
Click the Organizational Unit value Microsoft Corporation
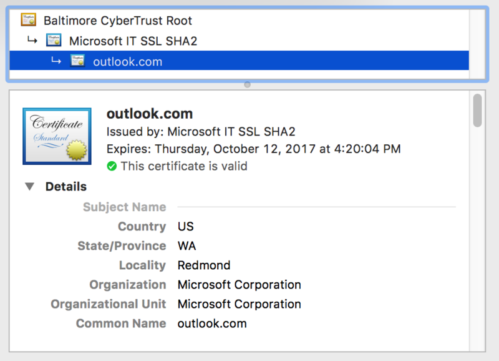coord(239,304)
